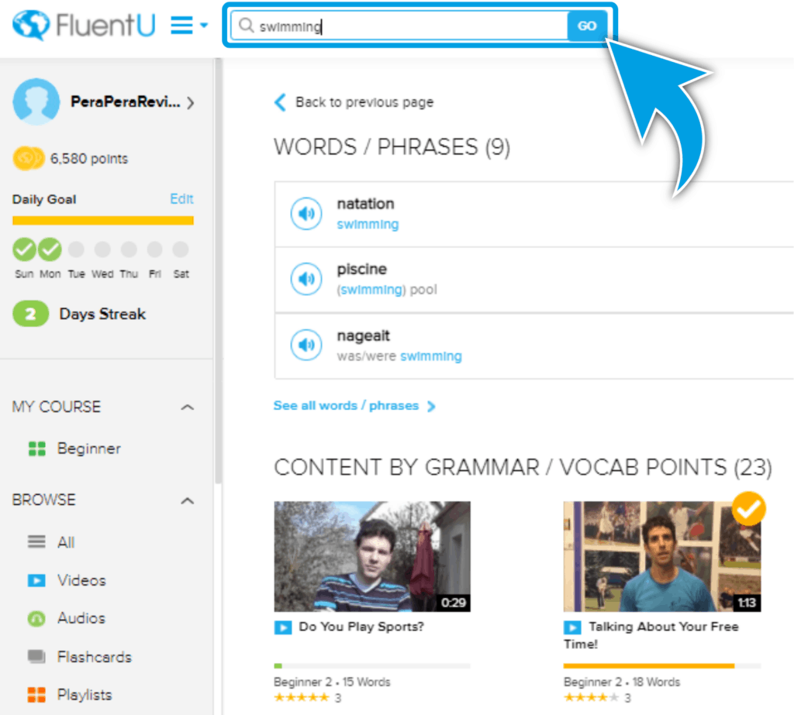See all words / phrases

tap(347, 406)
